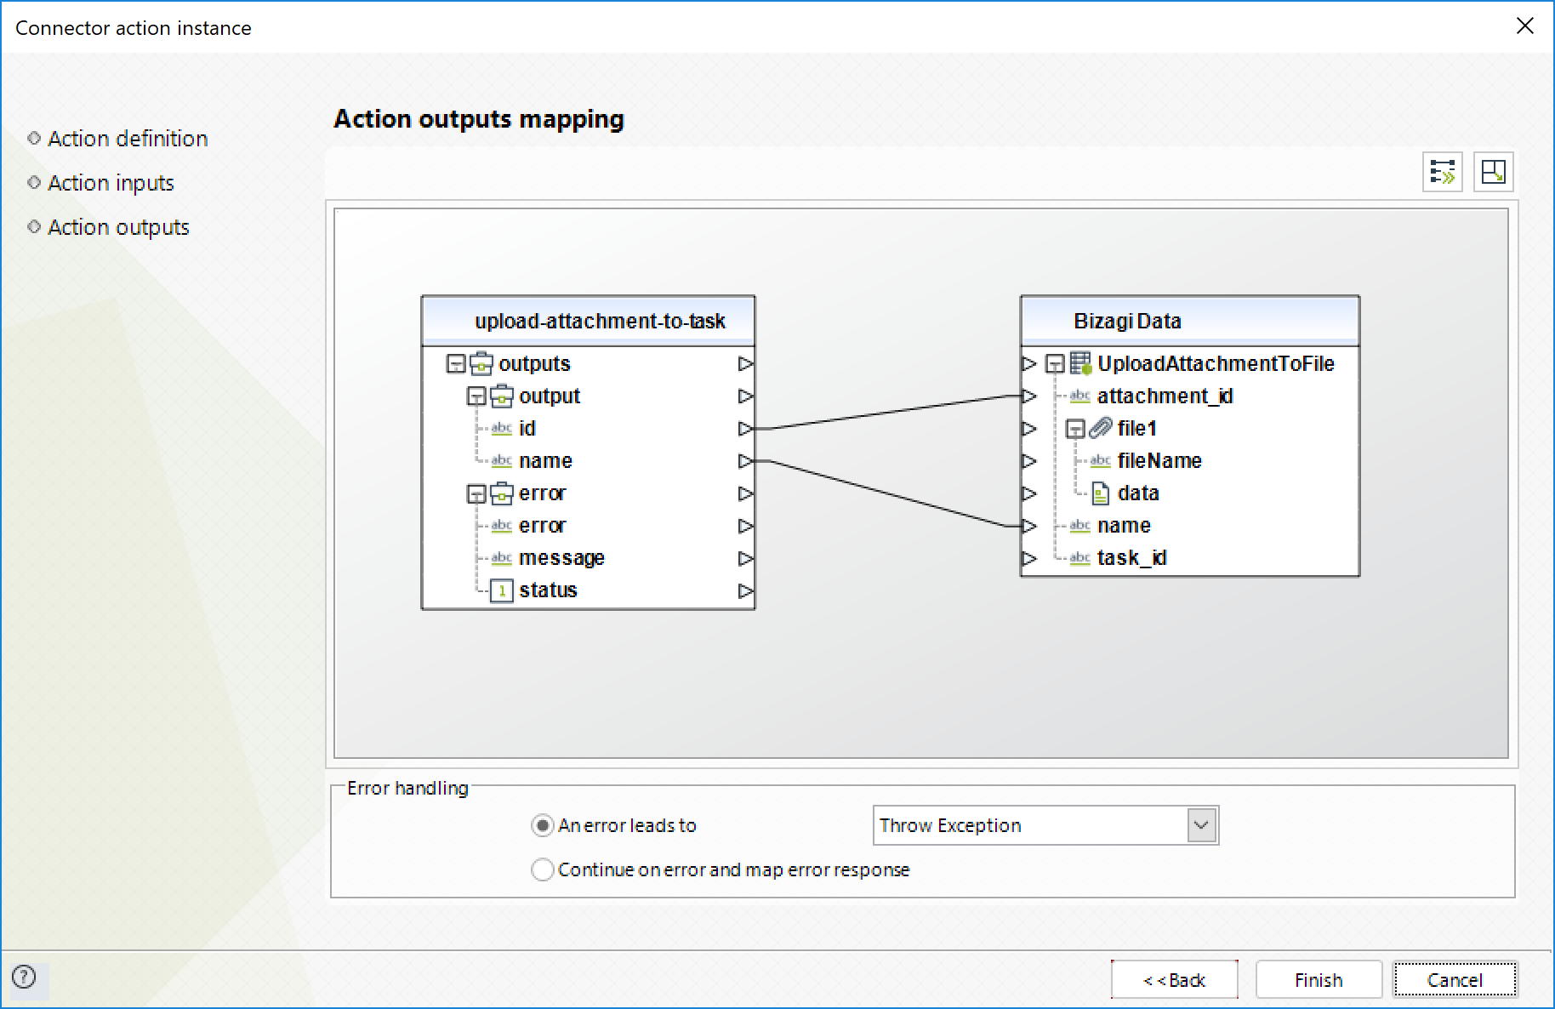1555x1009 pixels.
Task: Select the 'An error leads to' radio button
Action: (543, 825)
